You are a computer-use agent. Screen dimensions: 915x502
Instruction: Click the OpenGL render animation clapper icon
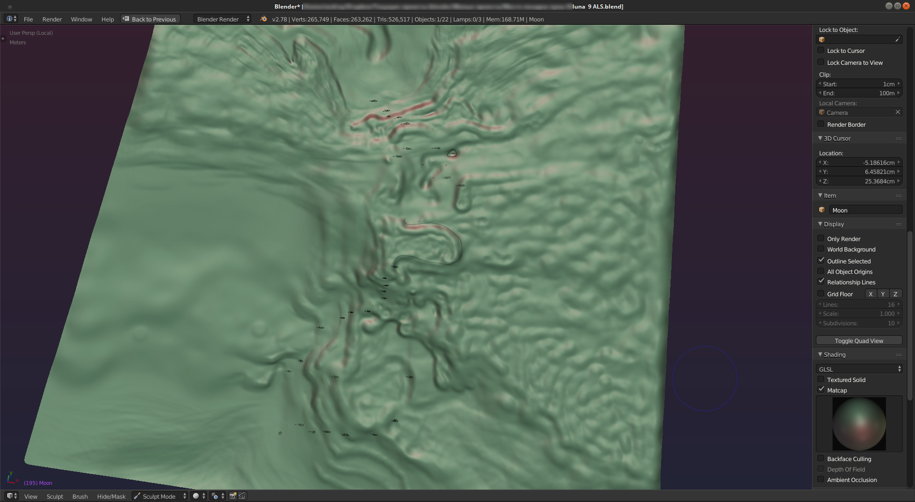point(242,496)
